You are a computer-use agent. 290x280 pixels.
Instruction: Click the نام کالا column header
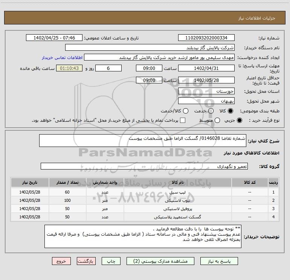click(177, 182)
